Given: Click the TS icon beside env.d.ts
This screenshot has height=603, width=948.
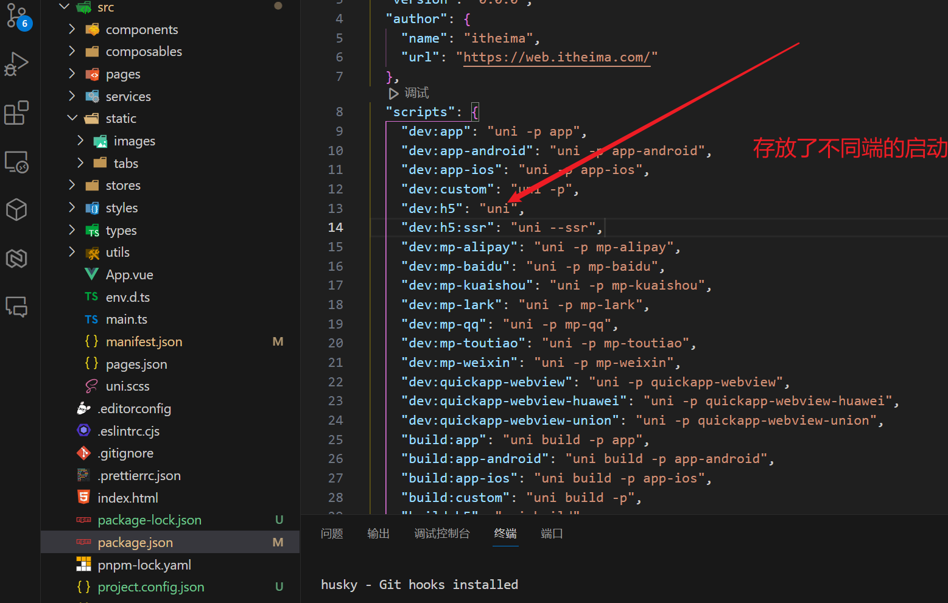Looking at the screenshot, I should click(x=91, y=296).
